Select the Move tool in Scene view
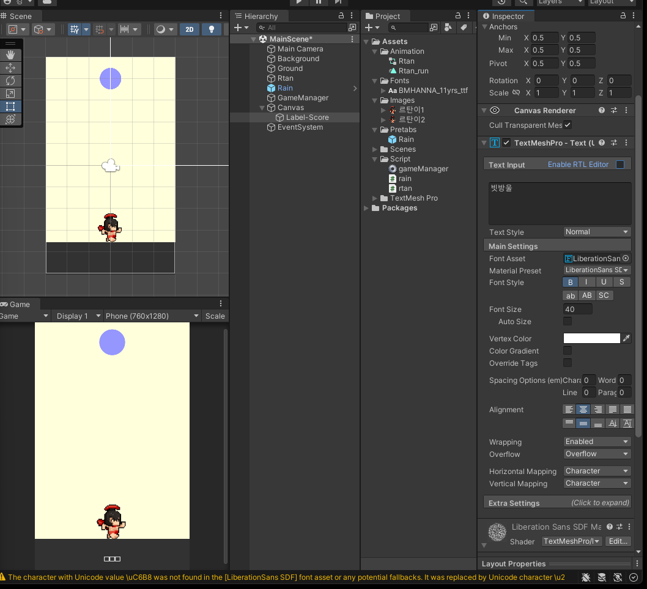 [10, 68]
